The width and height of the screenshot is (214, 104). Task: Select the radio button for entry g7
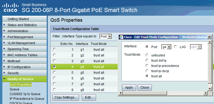54,84
